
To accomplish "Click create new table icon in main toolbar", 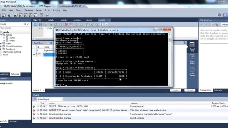I will click(x=21, y=15).
